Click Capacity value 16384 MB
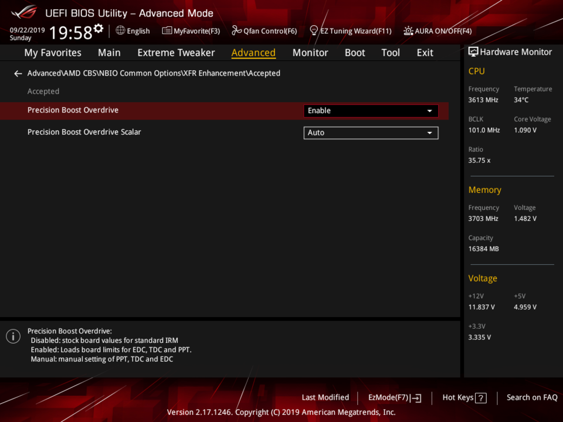The height and width of the screenshot is (422, 563). click(x=483, y=249)
